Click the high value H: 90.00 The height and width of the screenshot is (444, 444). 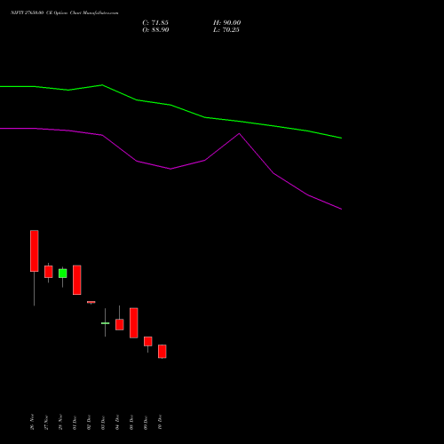pyautogui.click(x=227, y=23)
